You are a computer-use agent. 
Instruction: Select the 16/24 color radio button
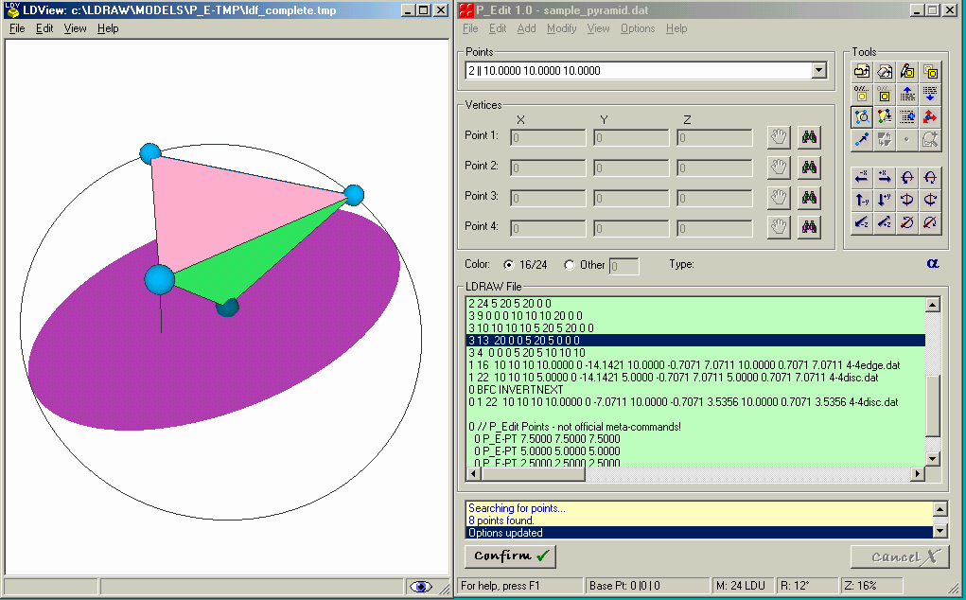508,265
